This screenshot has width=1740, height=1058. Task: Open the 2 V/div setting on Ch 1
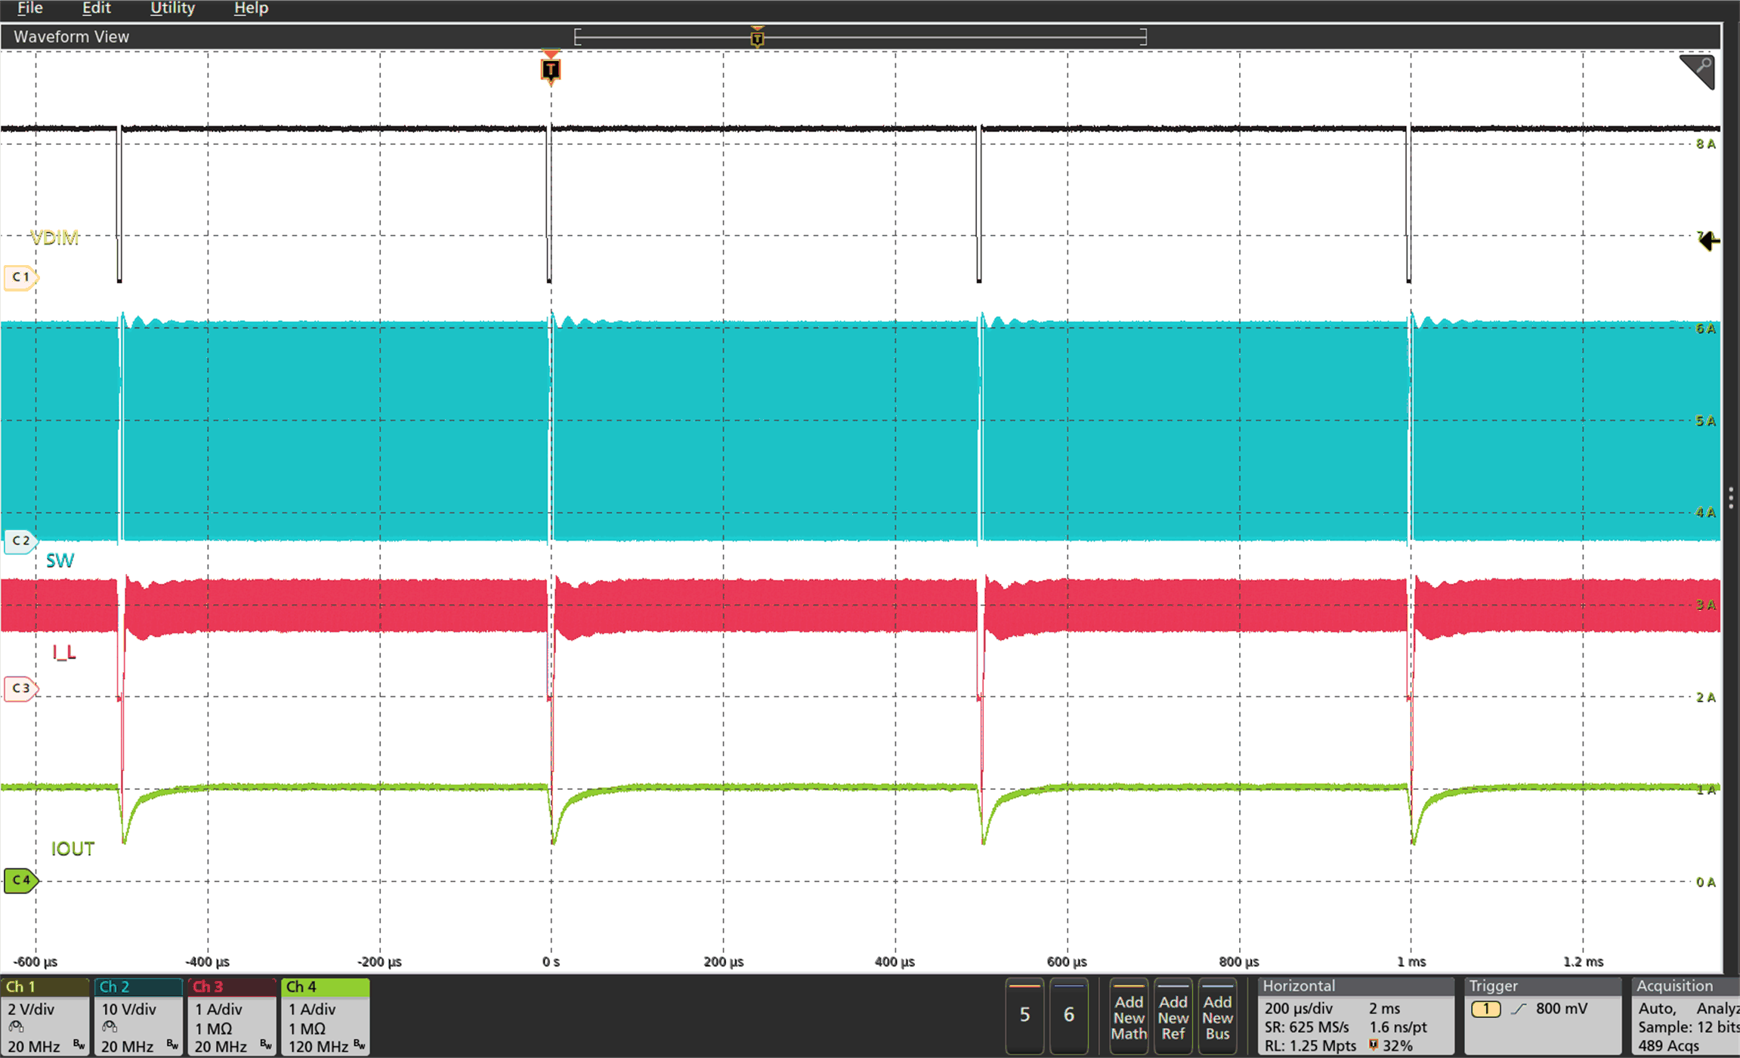point(30,1008)
